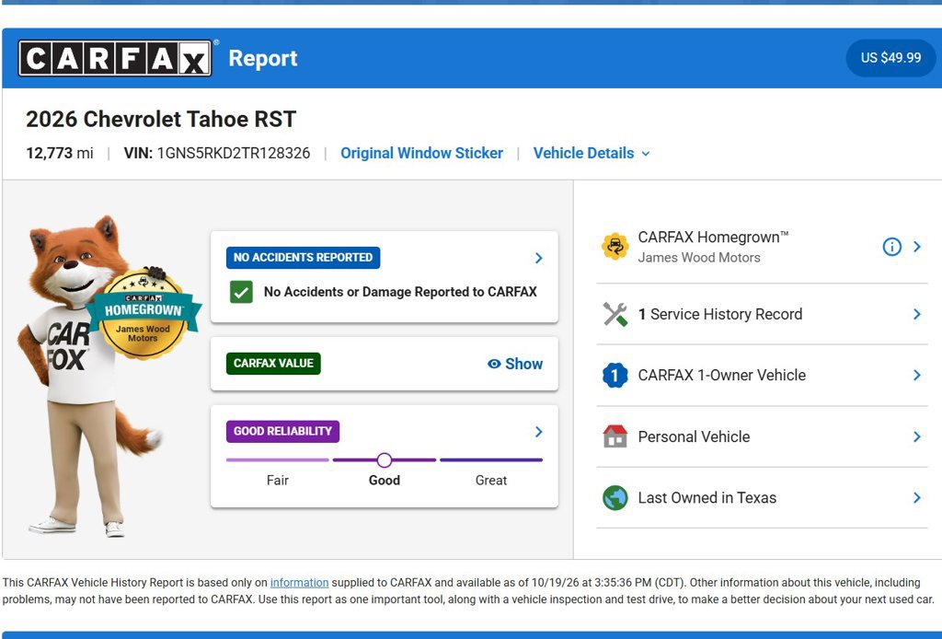Open the Last Owned in Texas chevron

pos(917,498)
